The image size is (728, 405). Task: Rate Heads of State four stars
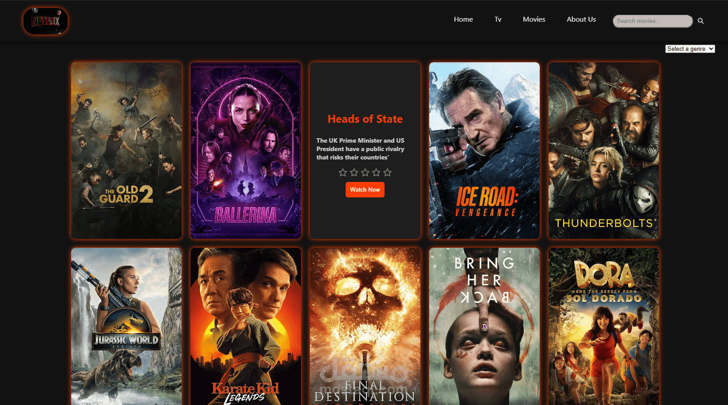[x=376, y=172]
